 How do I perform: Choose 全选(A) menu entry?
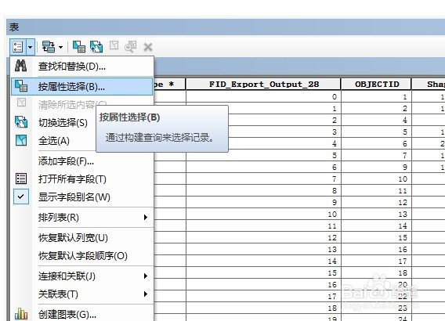tap(54, 141)
